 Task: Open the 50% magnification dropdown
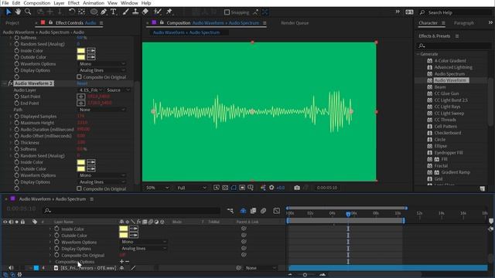pyautogui.click(x=157, y=188)
